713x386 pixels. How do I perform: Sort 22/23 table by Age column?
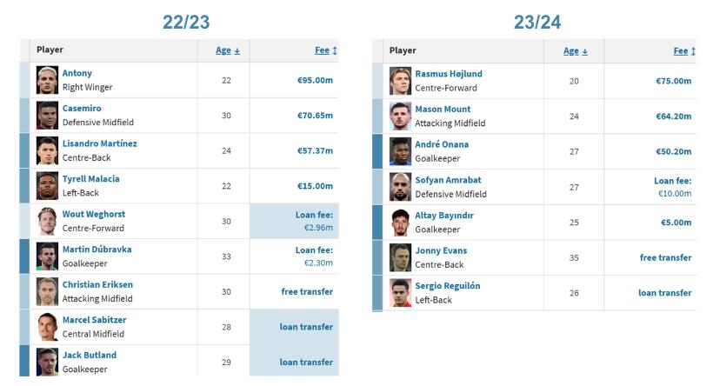pyautogui.click(x=228, y=50)
